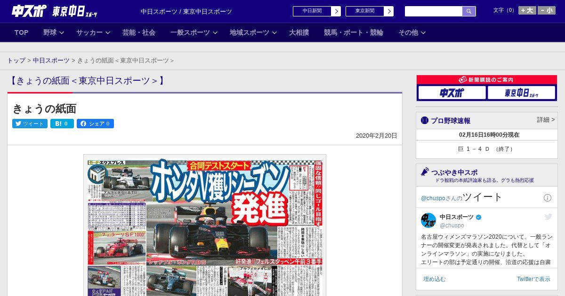Open the 野球 menu
Viewport: 565px width, 296px height.
[x=50, y=32]
